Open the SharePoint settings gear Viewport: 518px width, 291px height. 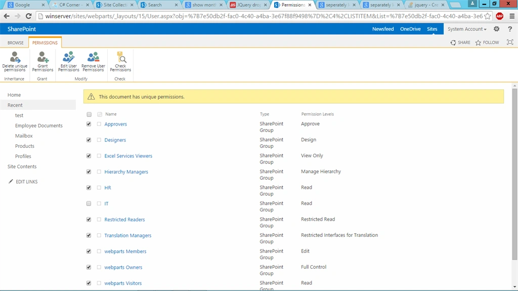[497, 29]
